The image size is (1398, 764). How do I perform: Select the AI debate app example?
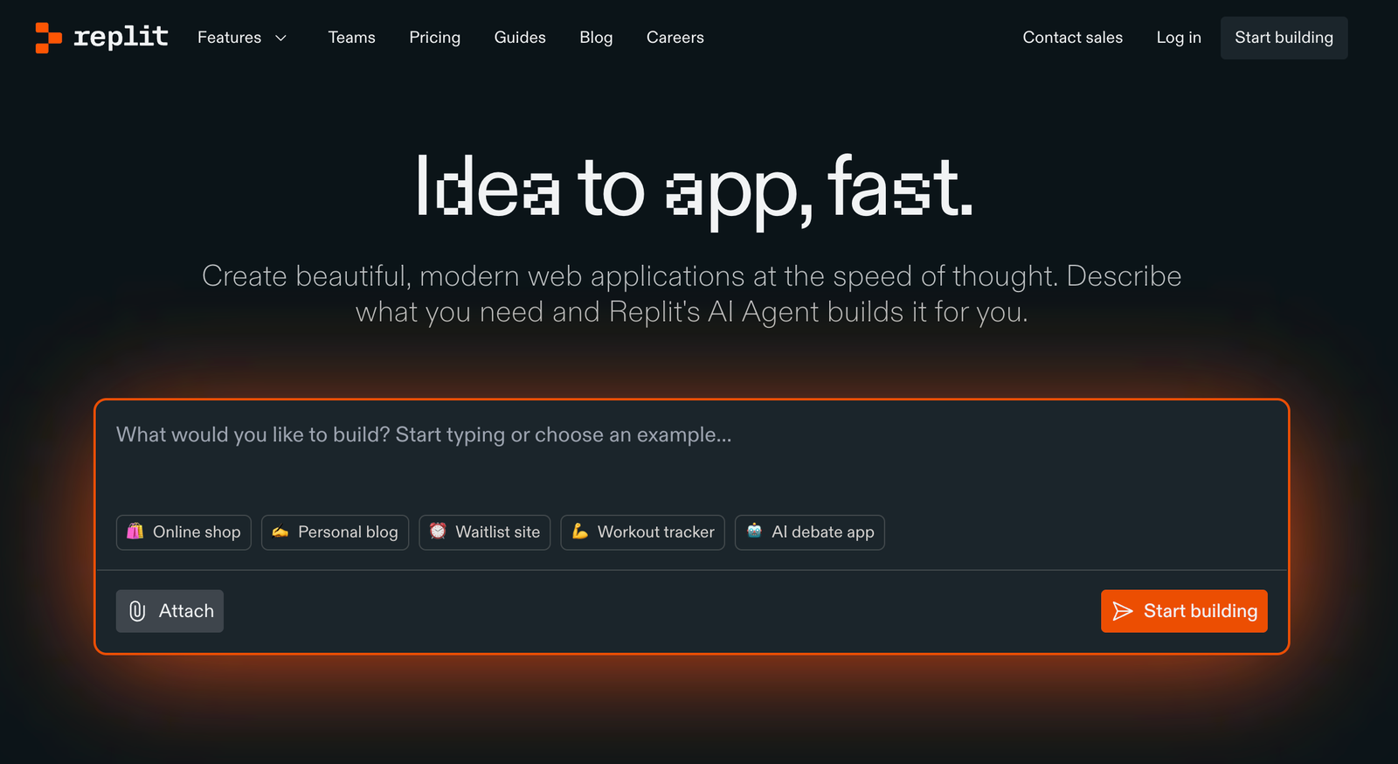coord(810,532)
